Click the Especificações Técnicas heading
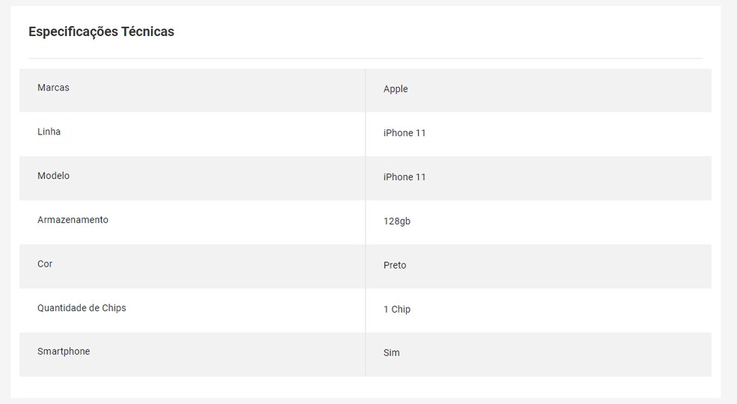This screenshot has height=404, width=737. [x=101, y=31]
